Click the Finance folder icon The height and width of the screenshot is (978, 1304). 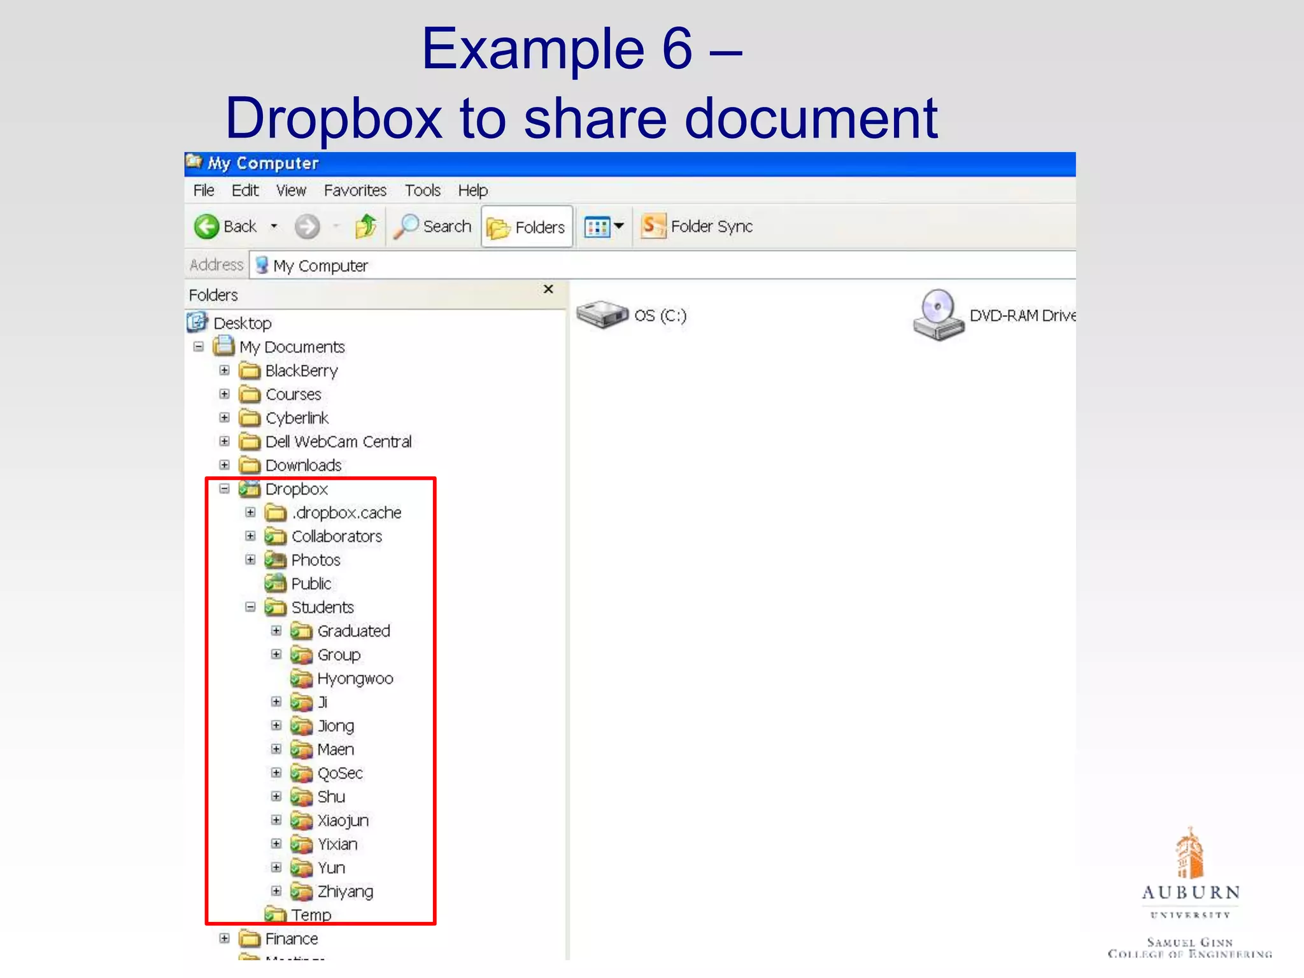tap(250, 939)
